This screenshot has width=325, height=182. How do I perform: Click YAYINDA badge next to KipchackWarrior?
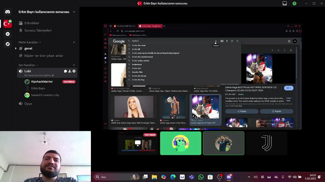69,82
